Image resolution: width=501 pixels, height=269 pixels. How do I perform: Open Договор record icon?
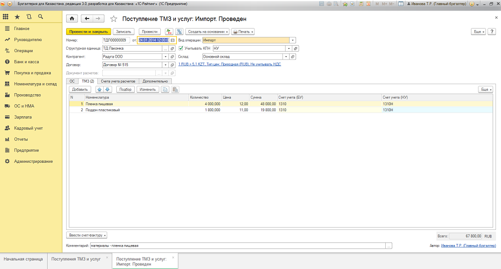point(172,65)
